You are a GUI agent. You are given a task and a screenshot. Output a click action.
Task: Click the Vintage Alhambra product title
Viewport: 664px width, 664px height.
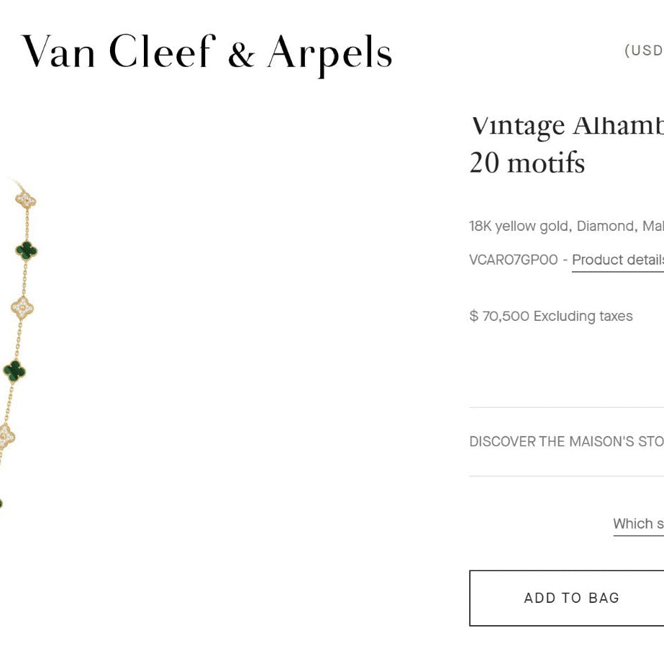click(567, 125)
